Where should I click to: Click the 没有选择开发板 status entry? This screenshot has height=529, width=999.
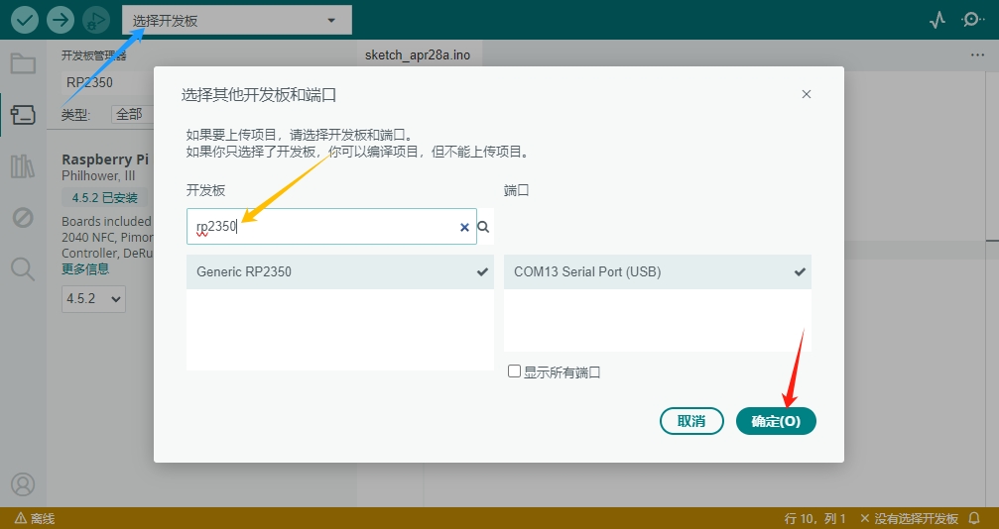909,518
